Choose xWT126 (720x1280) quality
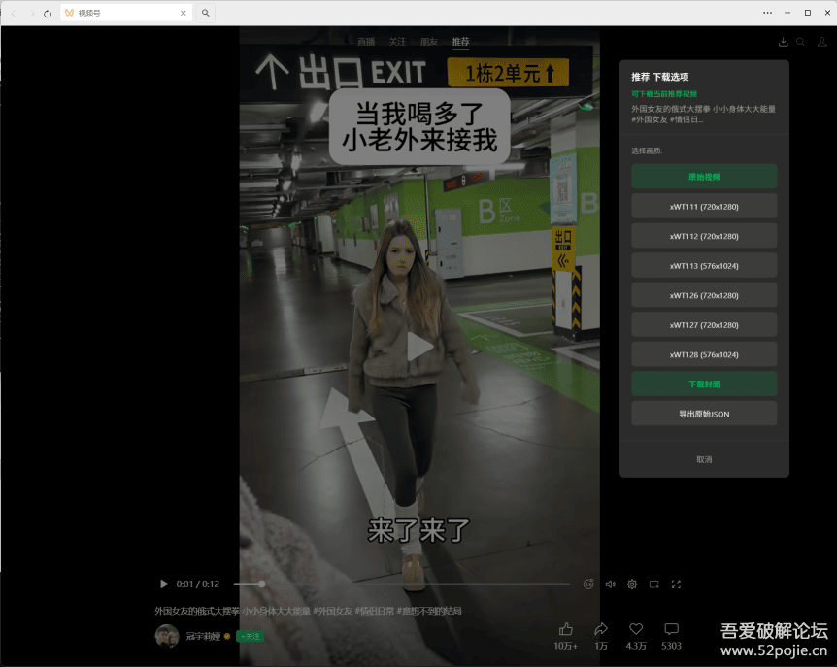Viewport: 837px width, 667px height. point(704,295)
